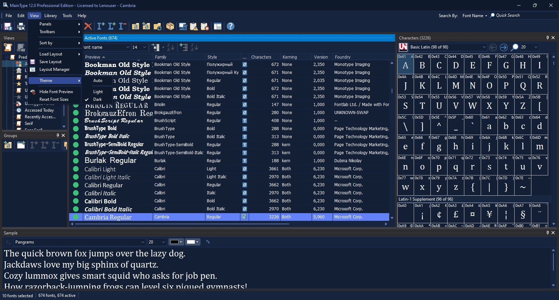Toggle the green dot for BrushType Bold

click(75, 129)
